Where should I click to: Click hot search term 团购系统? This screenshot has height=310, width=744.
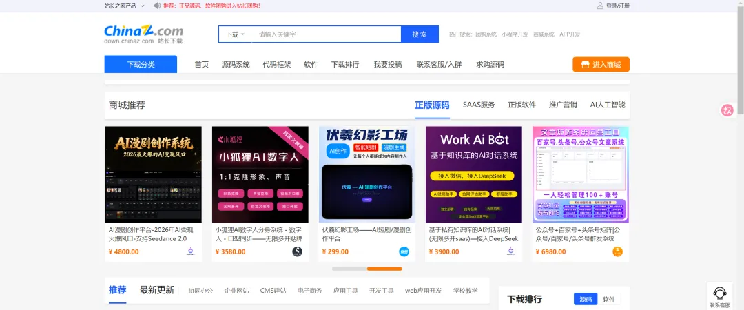tap(486, 34)
